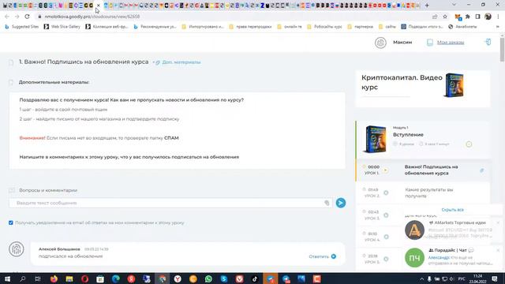Open the Мои заказы link
Viewport: 505px width, 284px height.
pyautogui.click(x=451, y=43)
